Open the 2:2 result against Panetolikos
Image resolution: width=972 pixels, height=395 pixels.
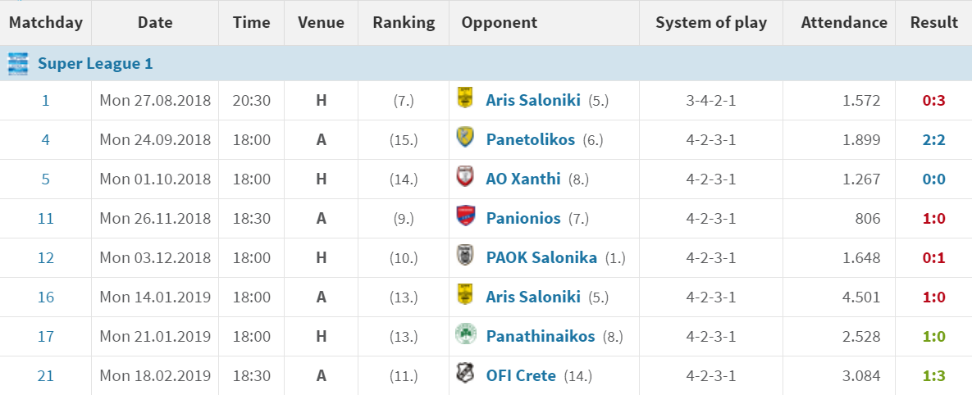tap(933, 140)
